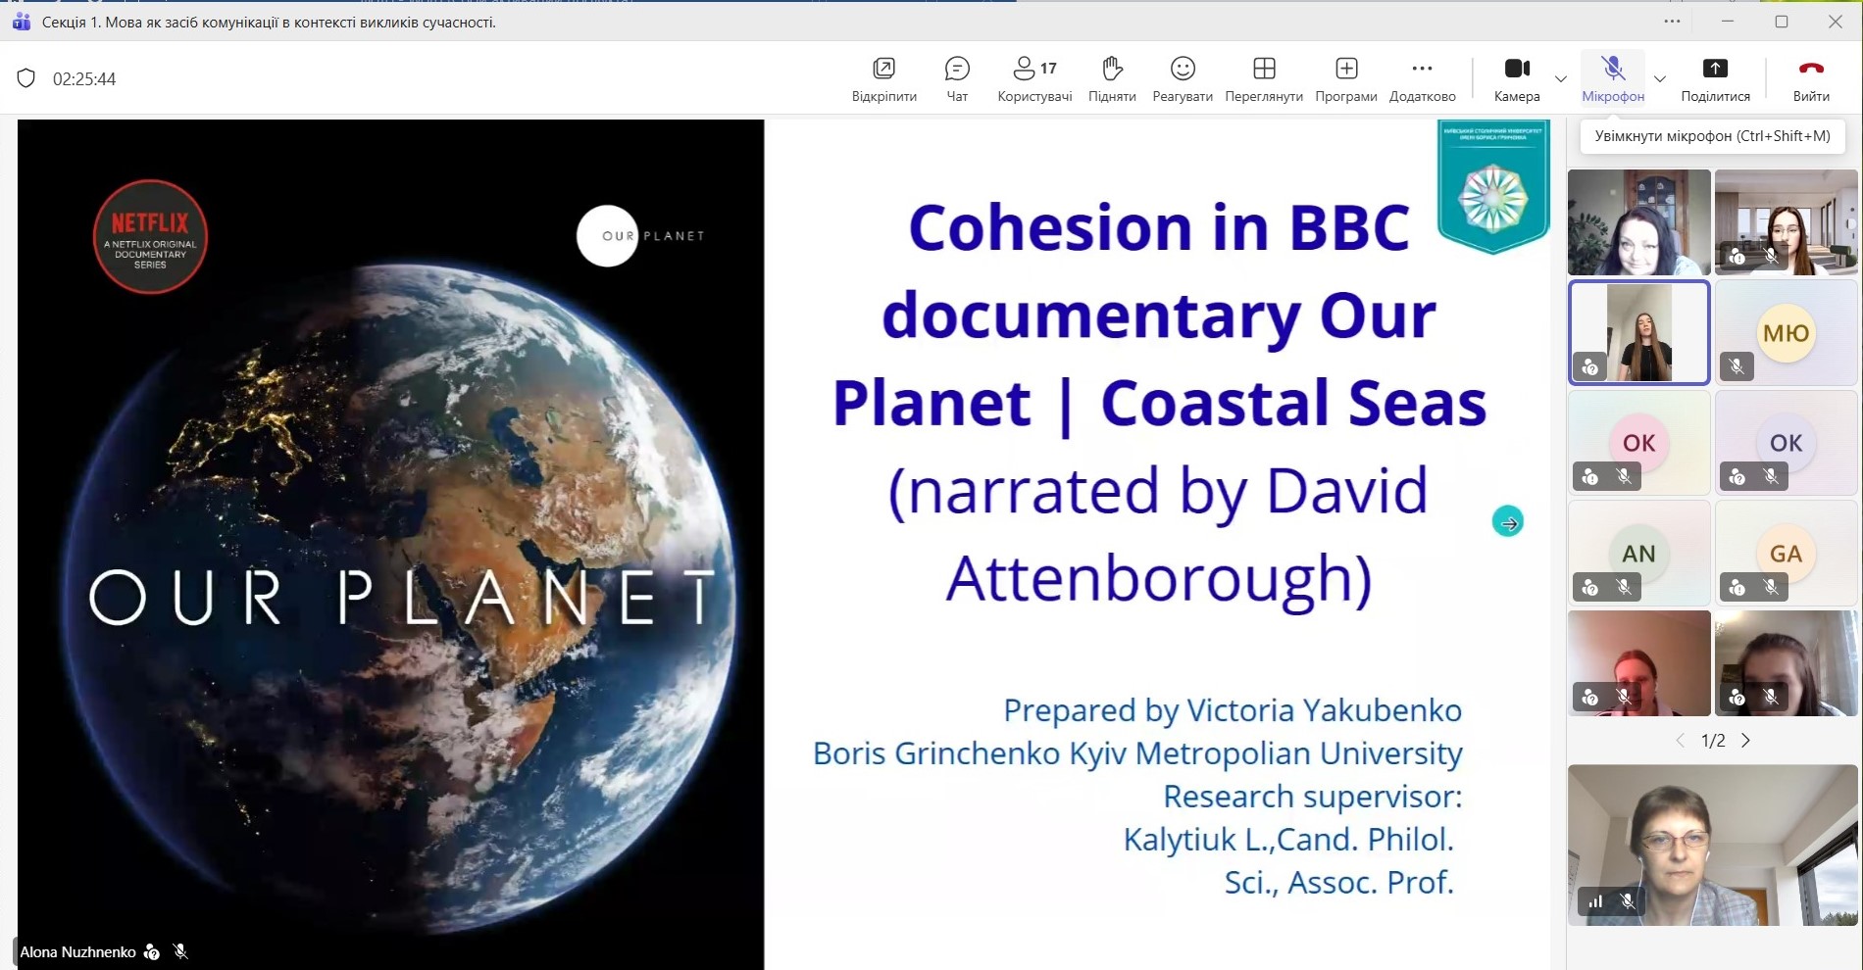Open the Реагувати reactions menu
Image resolution: width=1863 pixels, height=970 pixels.
[1183, 78]
